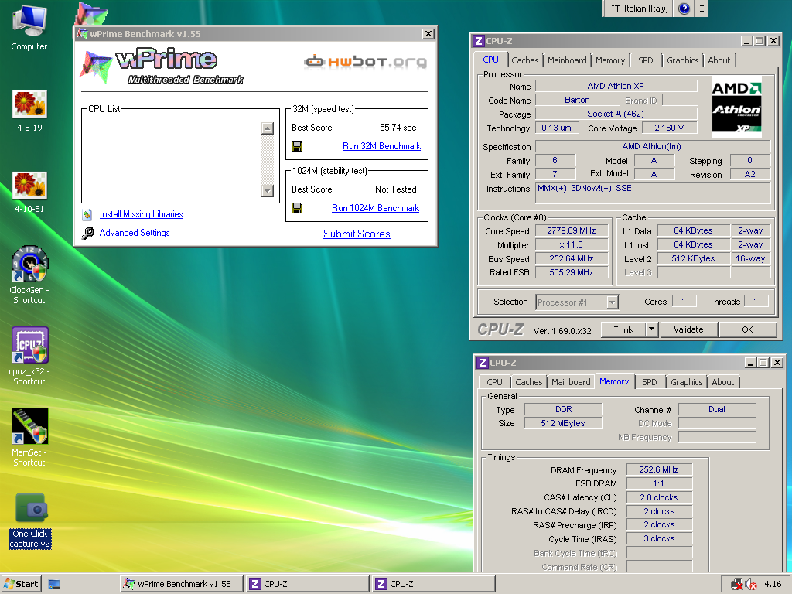Open Caches tab in lower CPU-Z
The height and width of the screenshot is (594, 792).
pyautogui.click(x=529, y=382)
